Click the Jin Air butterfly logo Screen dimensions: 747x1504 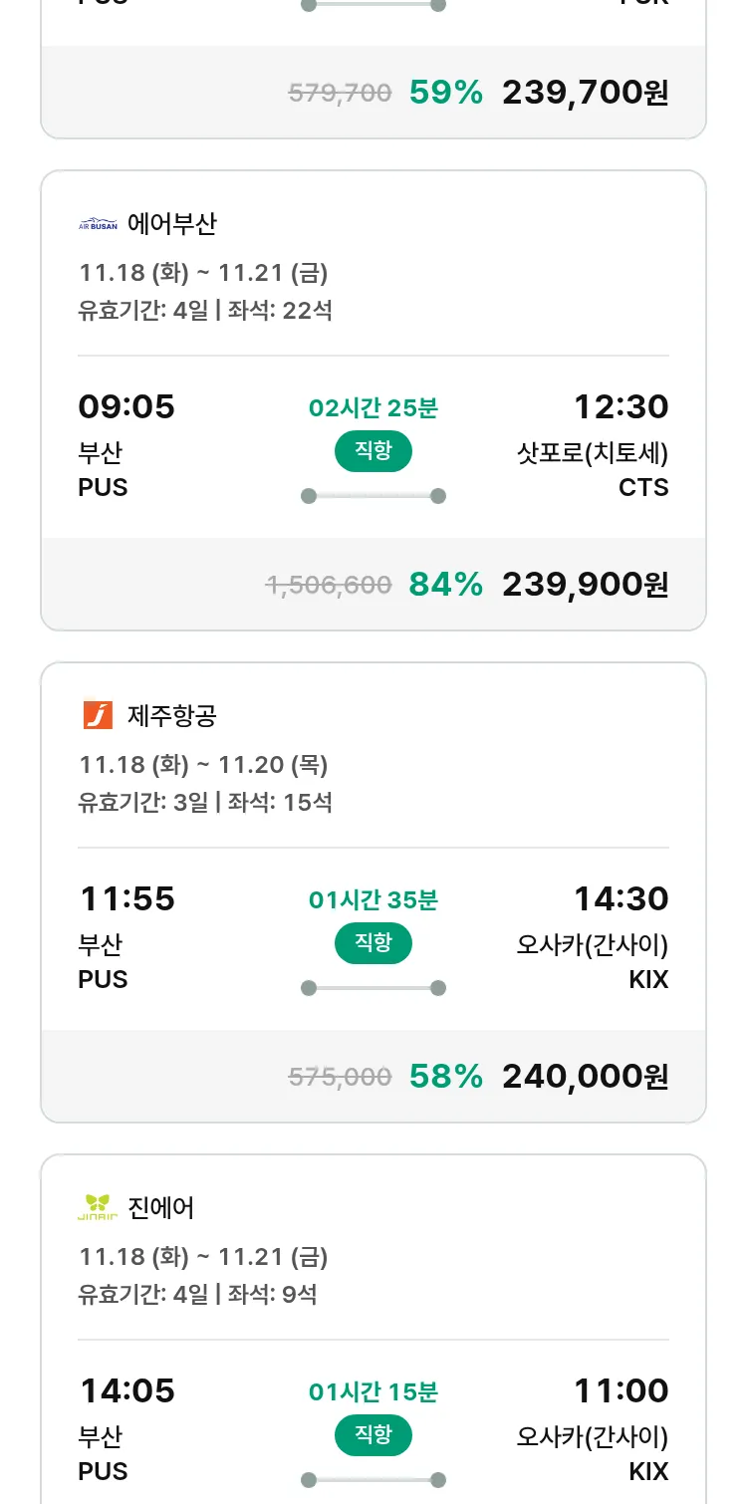point(98,1207)
